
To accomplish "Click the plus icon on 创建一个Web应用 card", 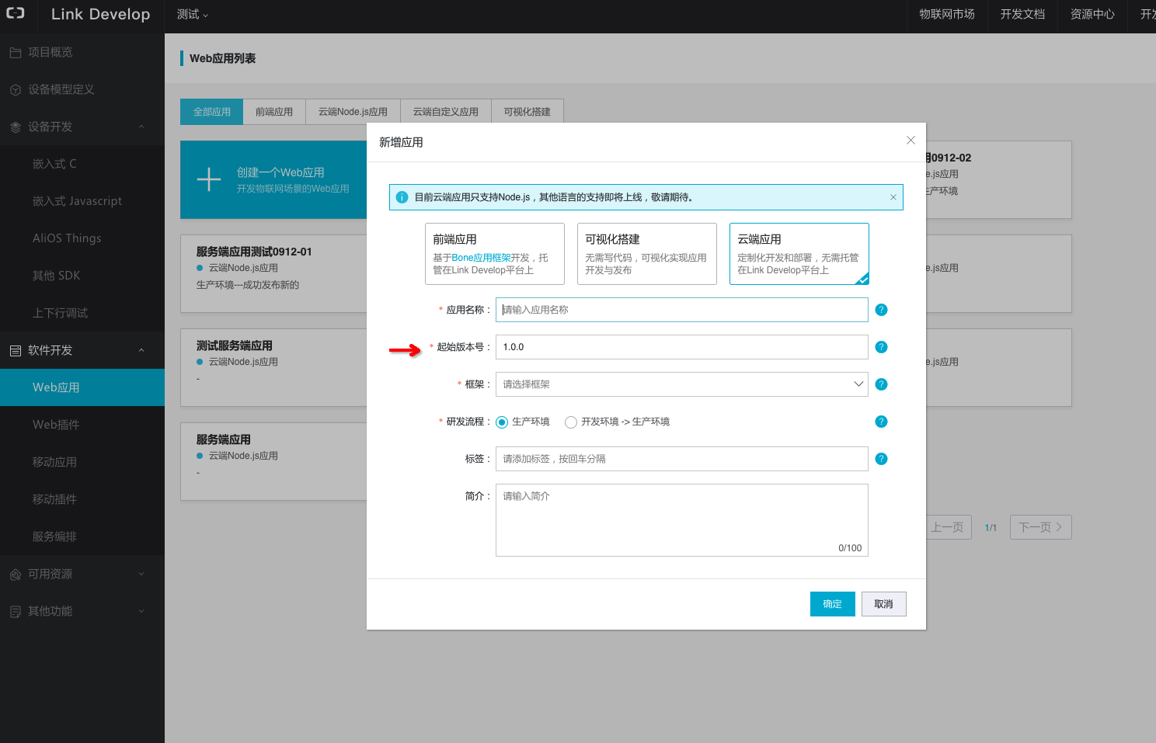I will coord(209,179).
